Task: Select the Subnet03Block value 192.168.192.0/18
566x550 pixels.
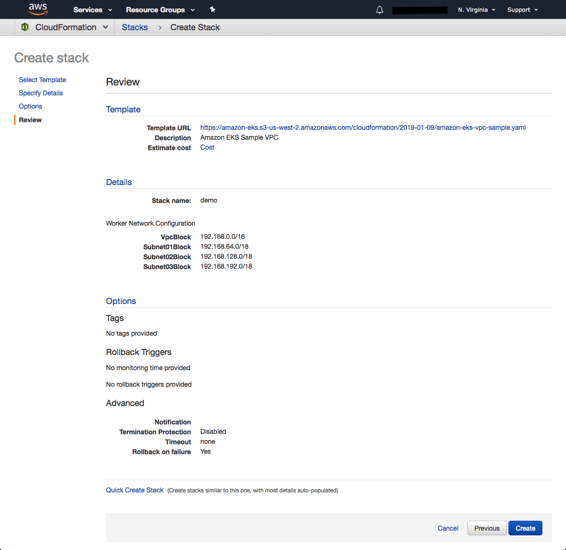Action: pos(226,266)
